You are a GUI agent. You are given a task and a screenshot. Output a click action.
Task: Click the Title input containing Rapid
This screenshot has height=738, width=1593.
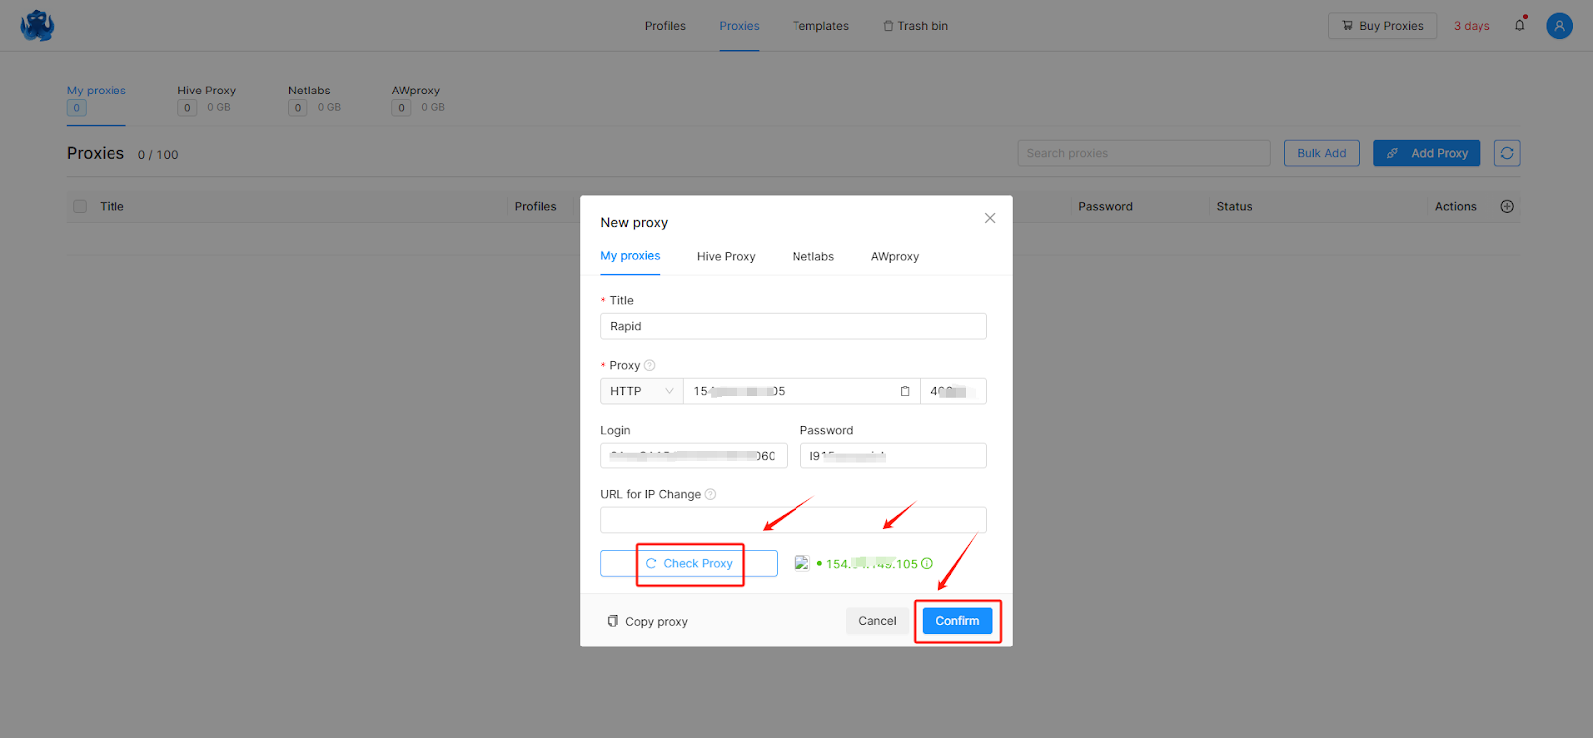click(794, 326)
